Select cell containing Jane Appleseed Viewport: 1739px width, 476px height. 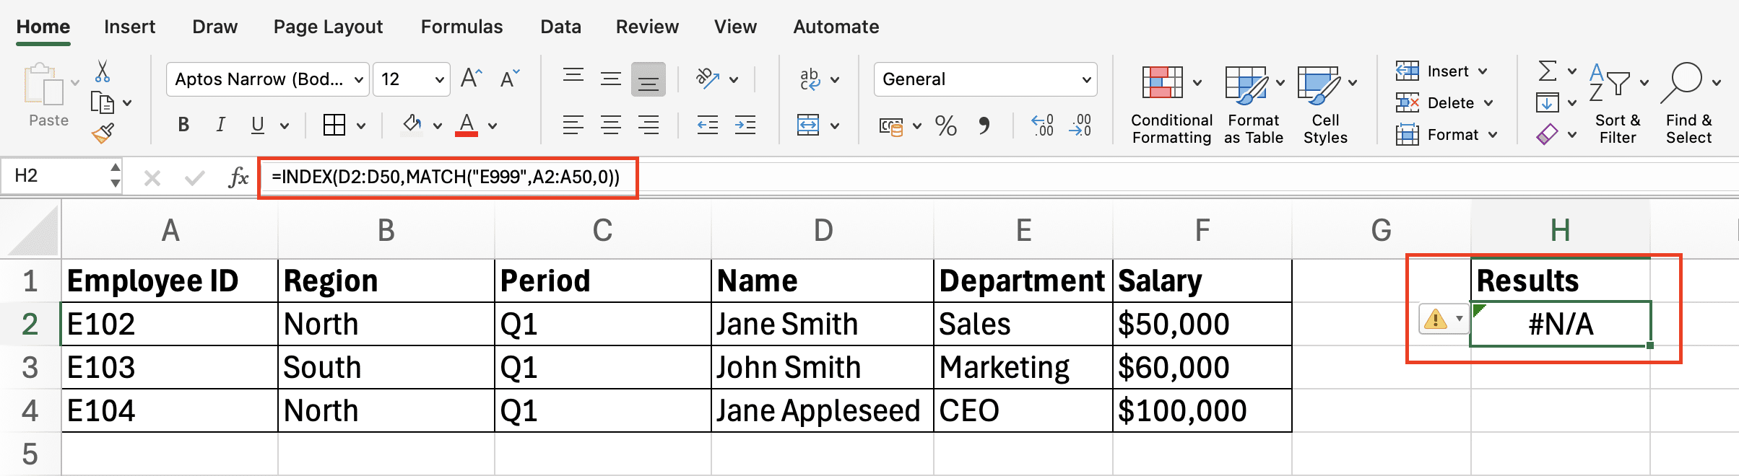[x=822, y=410]
